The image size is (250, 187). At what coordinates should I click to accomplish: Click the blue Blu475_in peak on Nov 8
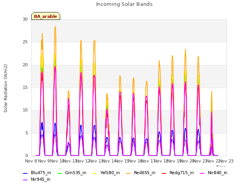42,122
